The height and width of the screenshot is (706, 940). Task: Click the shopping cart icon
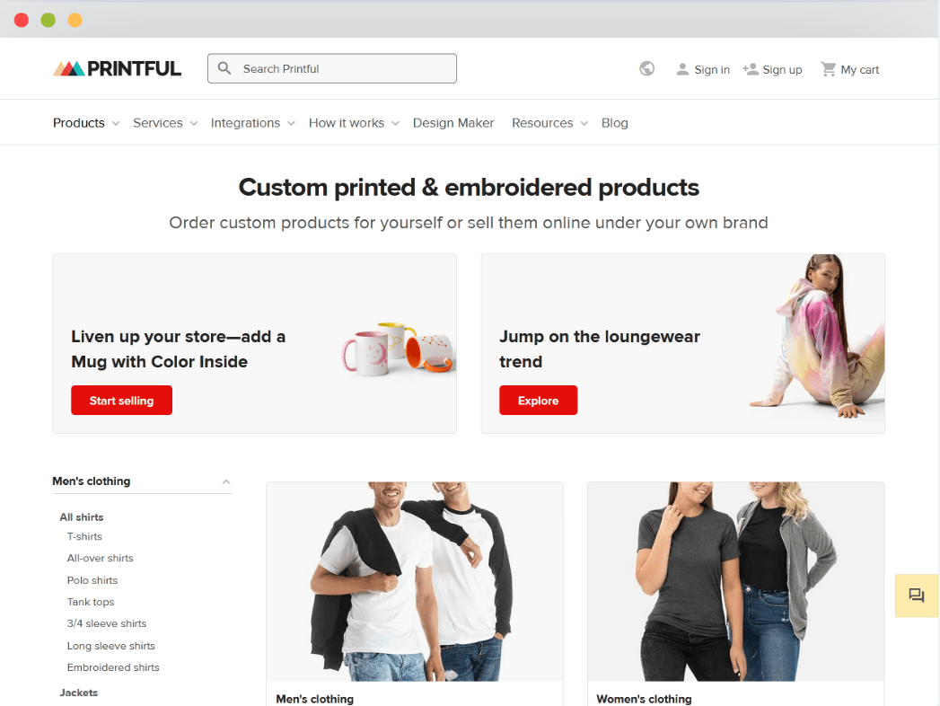[828, 69]
